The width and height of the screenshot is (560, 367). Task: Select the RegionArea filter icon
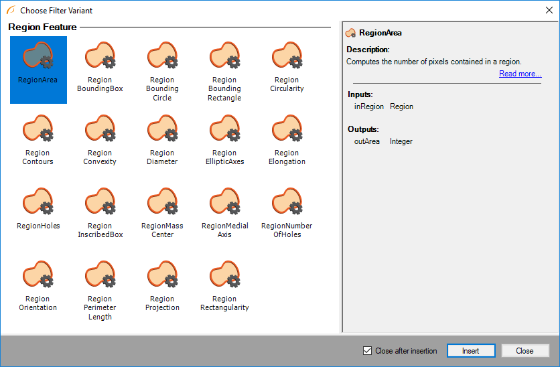38,56
